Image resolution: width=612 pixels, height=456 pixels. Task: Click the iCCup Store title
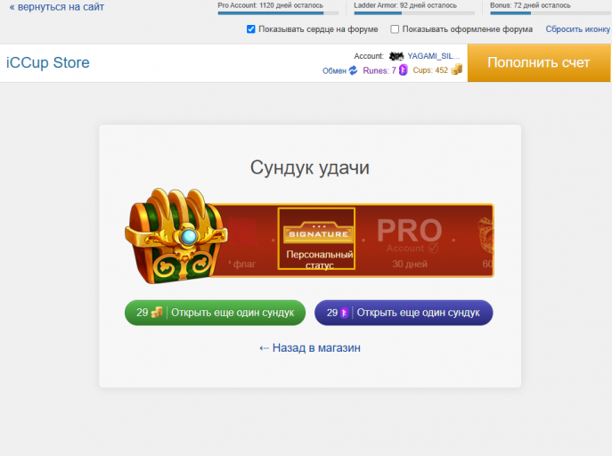[47, 63]
